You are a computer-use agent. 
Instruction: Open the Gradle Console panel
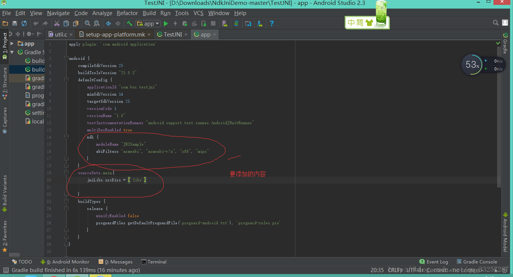click(x=477, y=262)
